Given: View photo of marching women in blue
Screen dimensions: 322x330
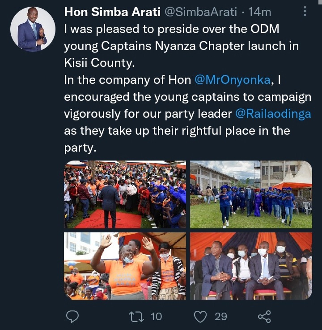Looking at the screenshot, I should pyautogui.click(x=251, y=194).
